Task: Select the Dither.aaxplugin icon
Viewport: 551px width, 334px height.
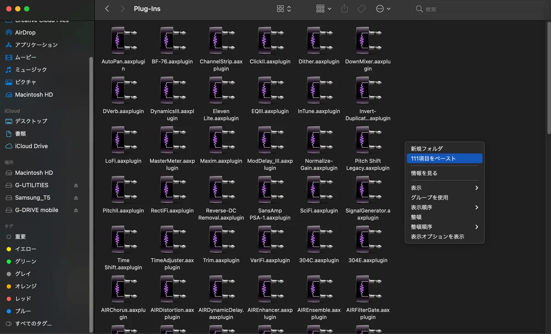Action: click(319, 41)
